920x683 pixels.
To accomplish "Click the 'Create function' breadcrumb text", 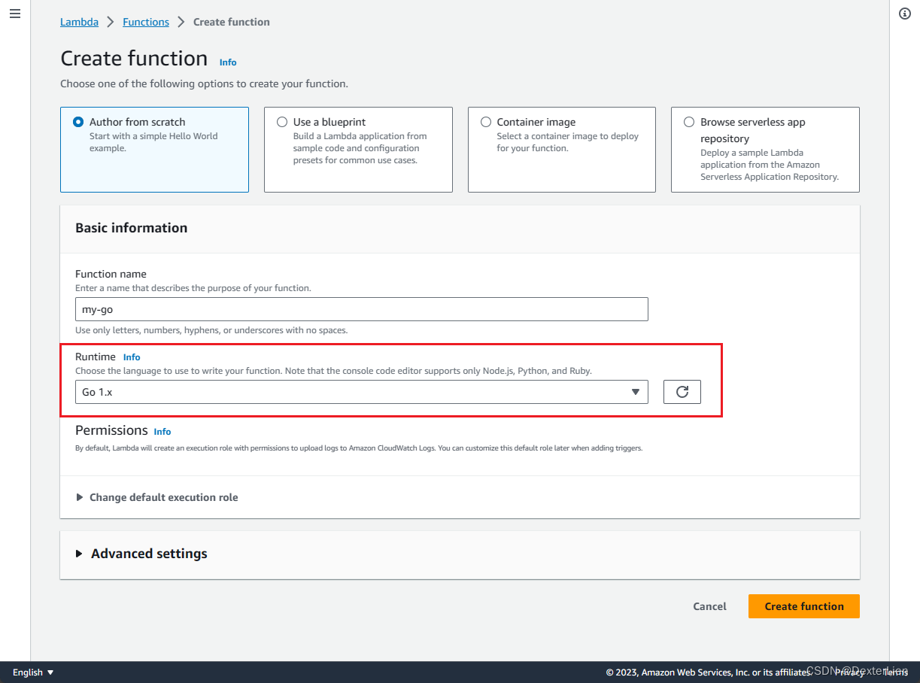I will 232,22.
